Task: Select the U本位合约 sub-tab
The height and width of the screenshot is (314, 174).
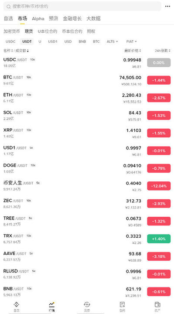Action: point(48,31)
